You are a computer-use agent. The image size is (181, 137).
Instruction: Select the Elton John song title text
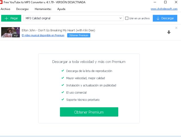[58, 30]
